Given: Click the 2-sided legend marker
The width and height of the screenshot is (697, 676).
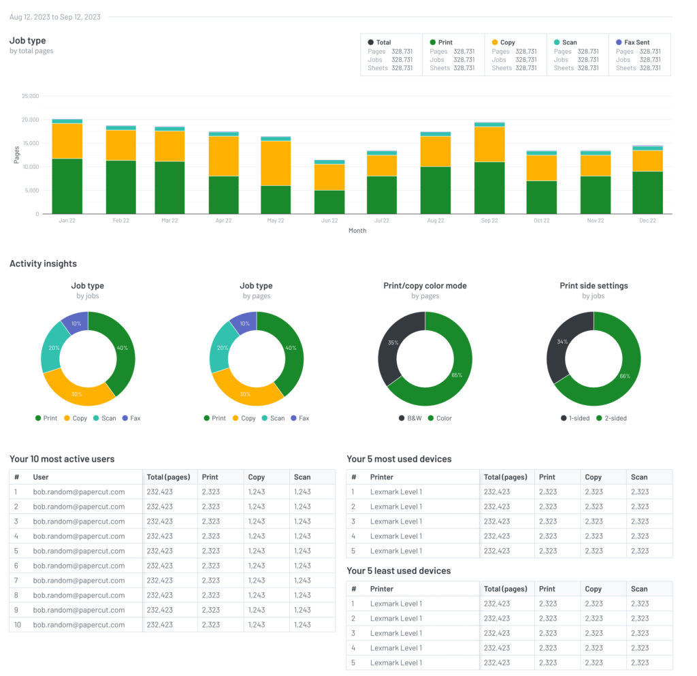Looking at the screenshot, I should click(x=599, y=418).
